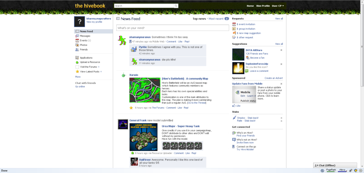Click the Who's on Hive icon
This screenshot has width=364, height=173.
[x=234, y=133]
